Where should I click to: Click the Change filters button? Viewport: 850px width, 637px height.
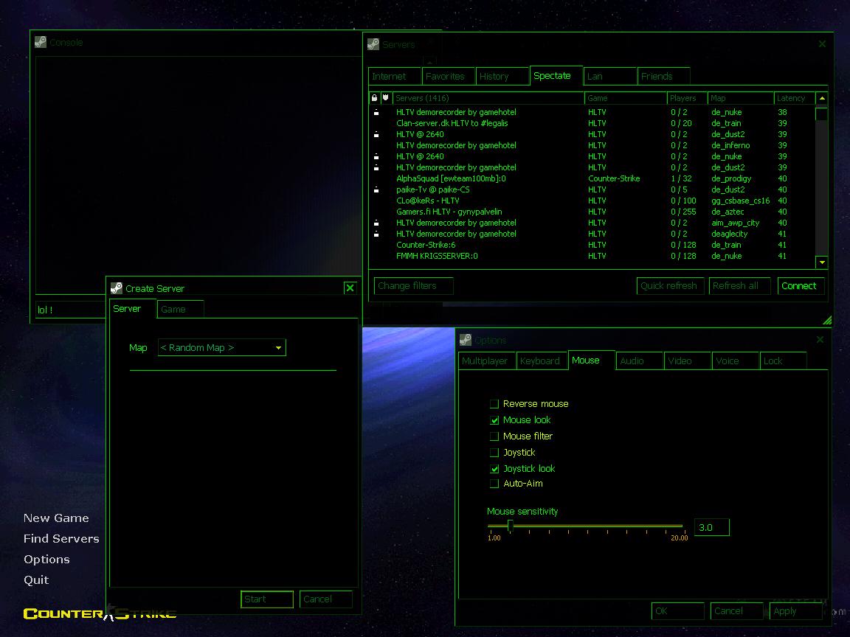tap(414, 286)
